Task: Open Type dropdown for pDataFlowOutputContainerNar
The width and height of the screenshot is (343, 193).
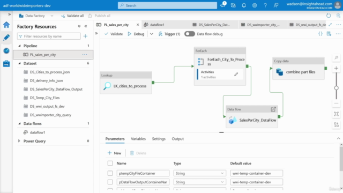Action: [x=199, y=182]
